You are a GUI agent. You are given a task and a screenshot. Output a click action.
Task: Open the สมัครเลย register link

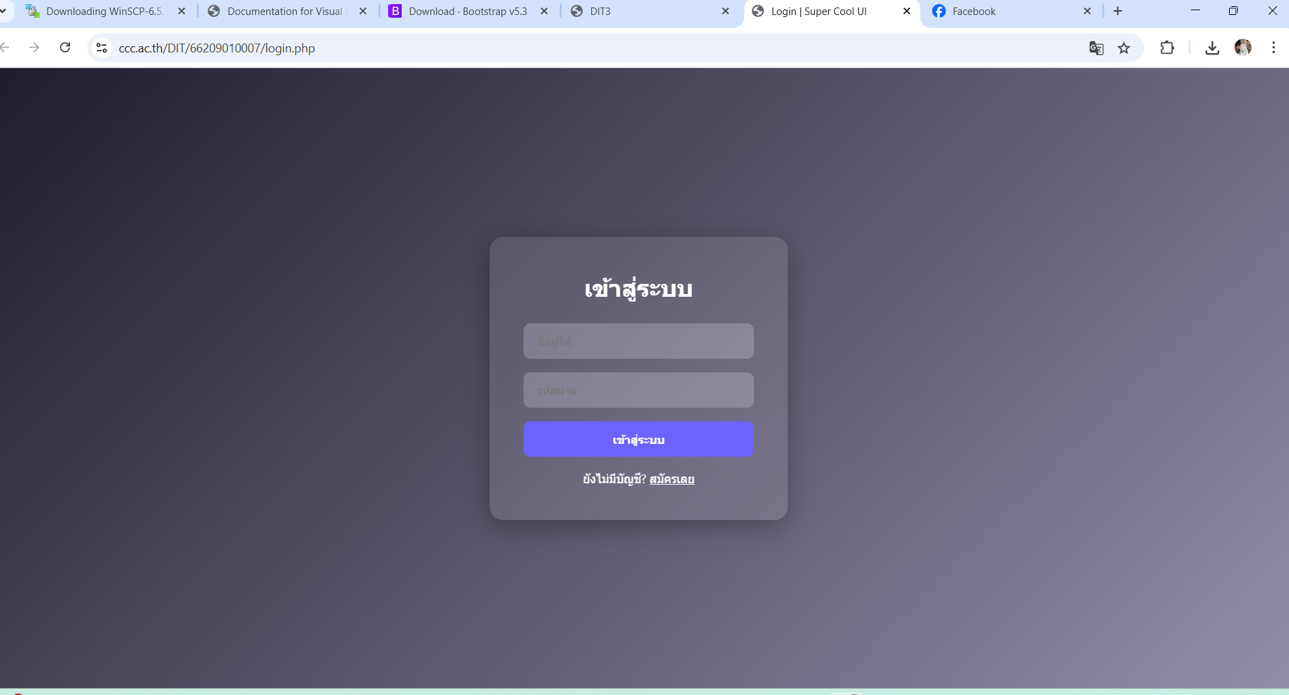coord(672,479)
